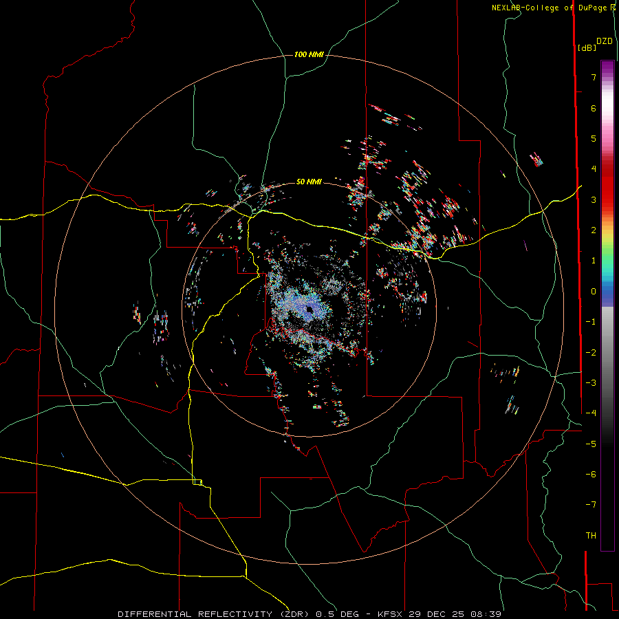The image size is (619, 619).
Task: Select the -5 value on the dB scale
Action: point(591,444)
